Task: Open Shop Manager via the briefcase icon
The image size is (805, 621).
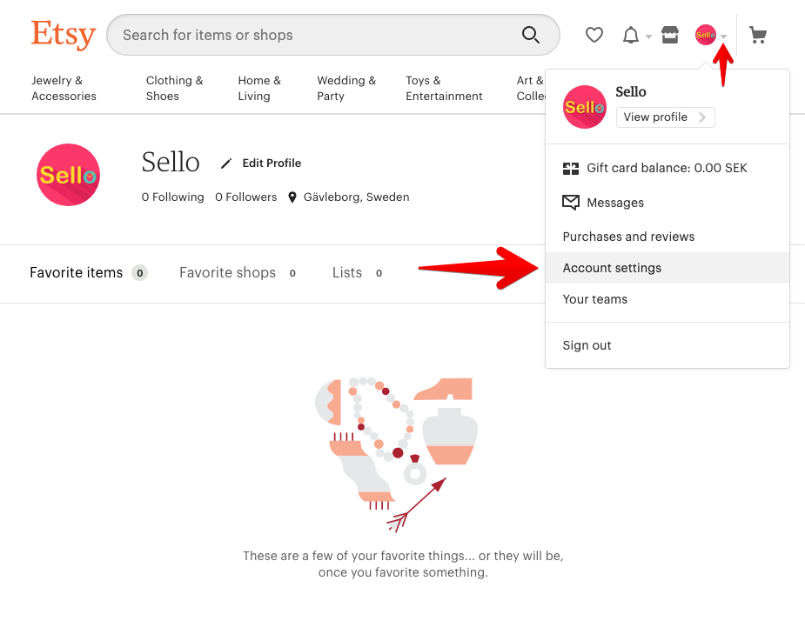Action: click(x=669, y=35)
